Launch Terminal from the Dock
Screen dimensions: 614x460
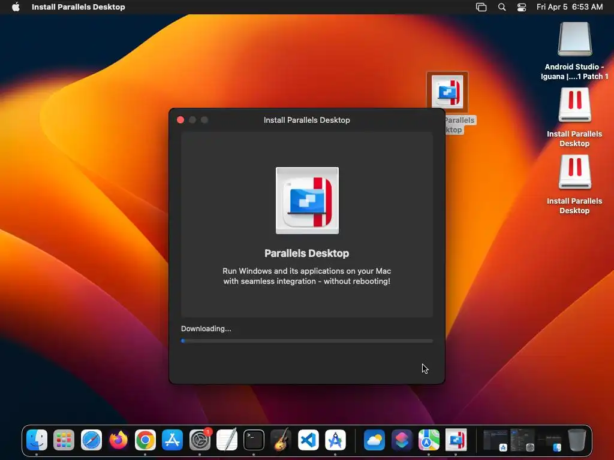(254, 440)
